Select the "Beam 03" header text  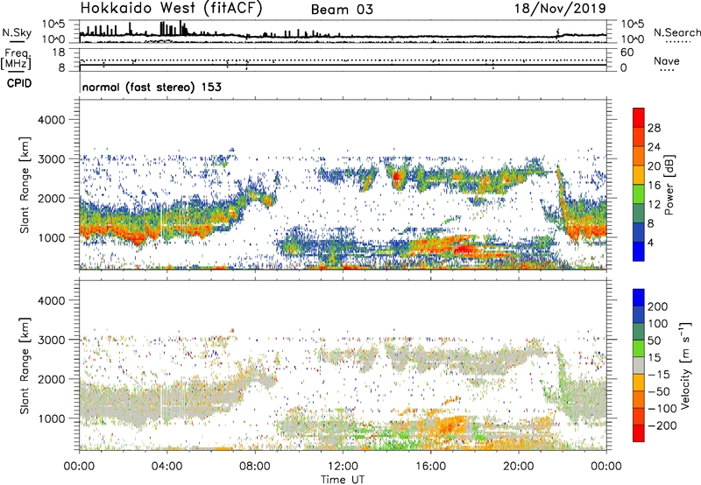[342, 10]
